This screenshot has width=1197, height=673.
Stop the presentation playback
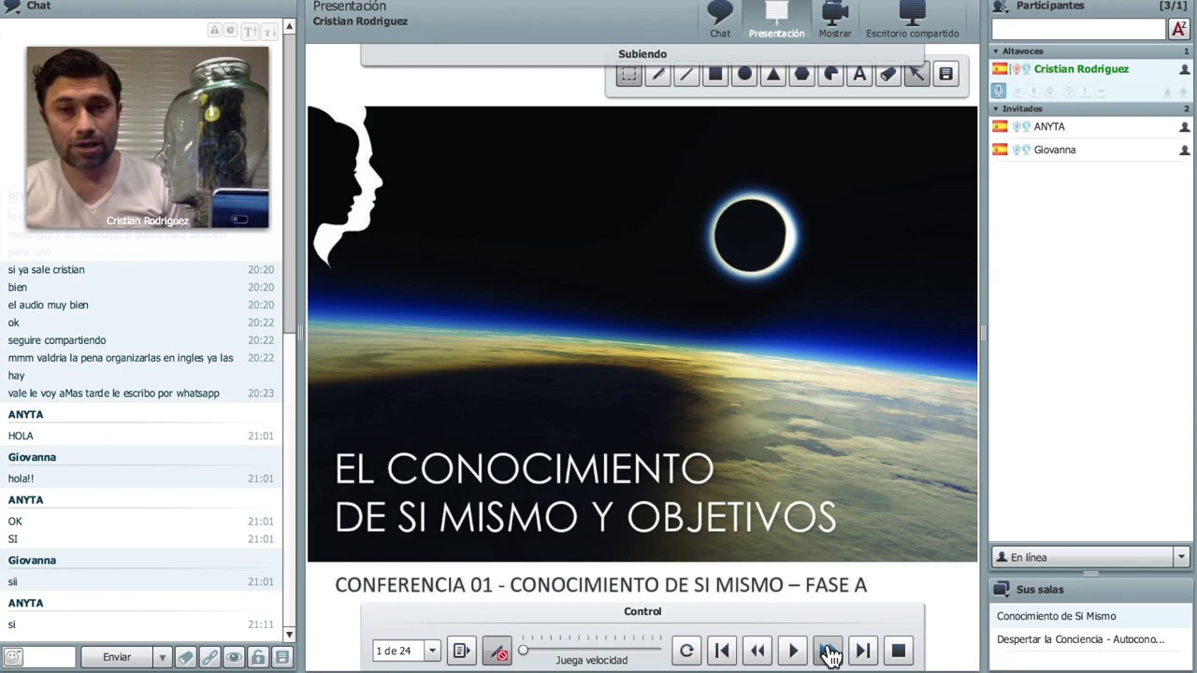(899, 651)
